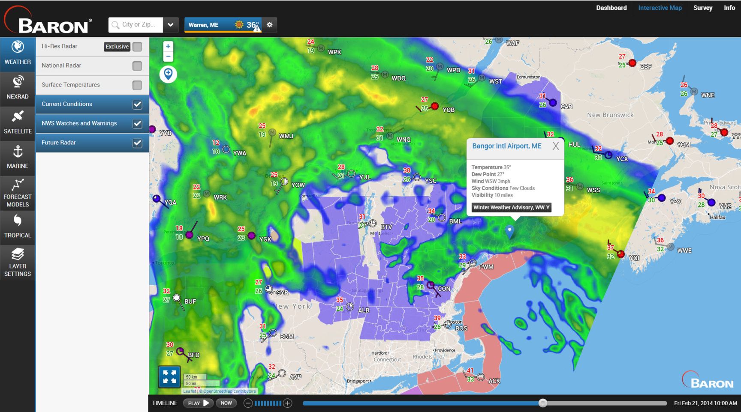Select the PWM station marker
This screenshot has width=741, height=412.
[473, 263]
